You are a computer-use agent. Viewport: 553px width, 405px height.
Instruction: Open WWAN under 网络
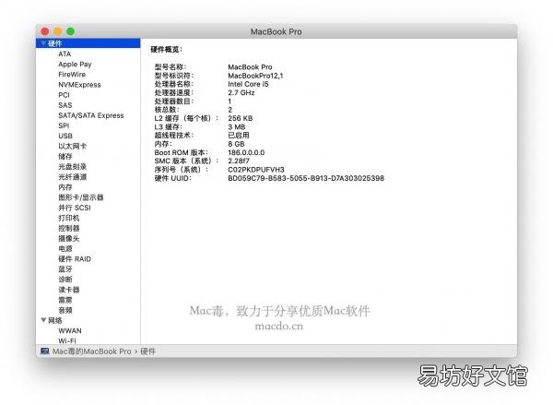70,330
